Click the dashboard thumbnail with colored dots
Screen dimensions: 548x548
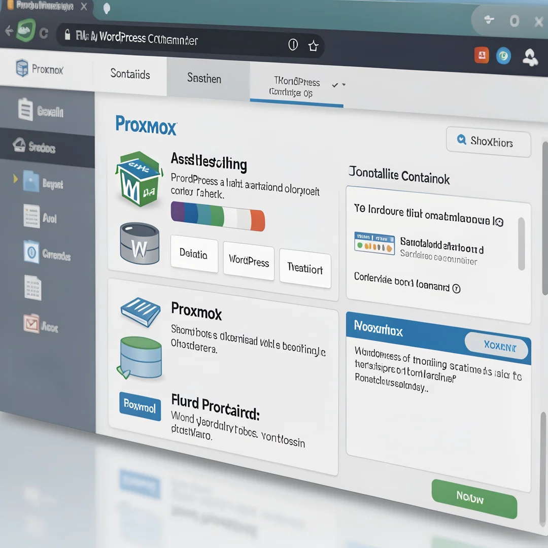pos(374,243)
